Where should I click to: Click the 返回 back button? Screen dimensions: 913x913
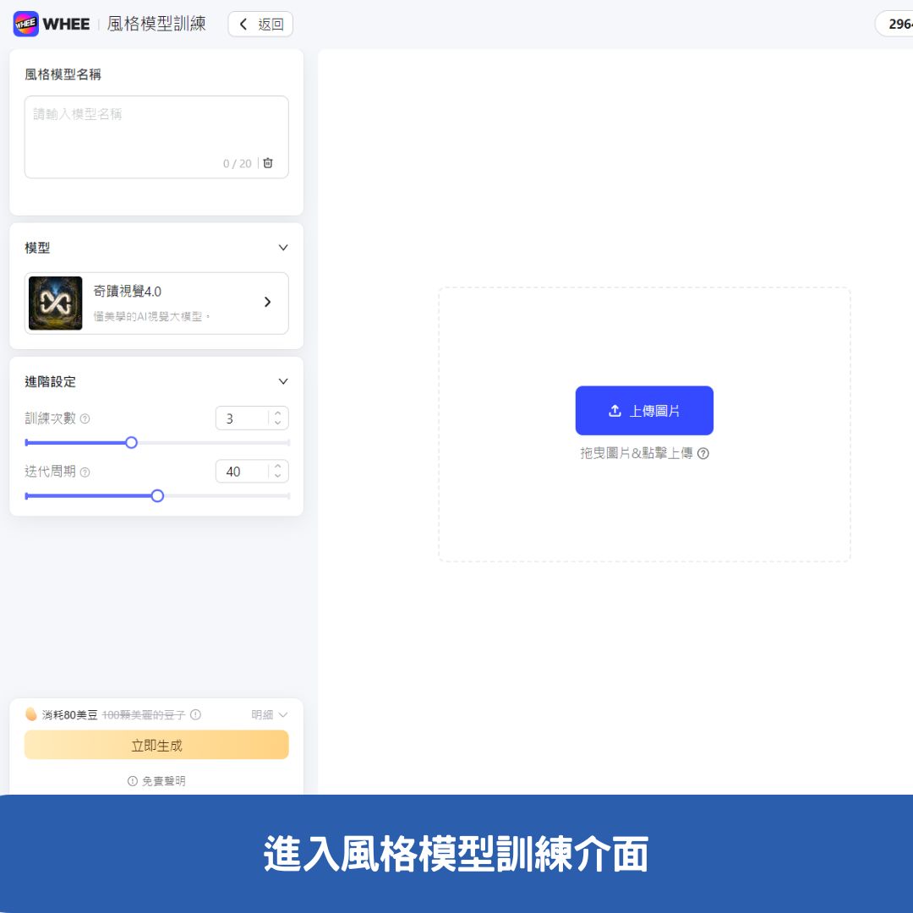(x=260, y=24)
